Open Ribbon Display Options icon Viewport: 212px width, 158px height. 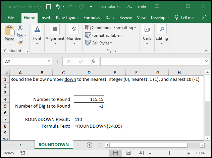click(157, 6)
